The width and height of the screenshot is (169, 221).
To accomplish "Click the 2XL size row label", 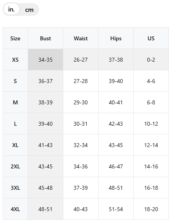I will (x=15, y=166).
